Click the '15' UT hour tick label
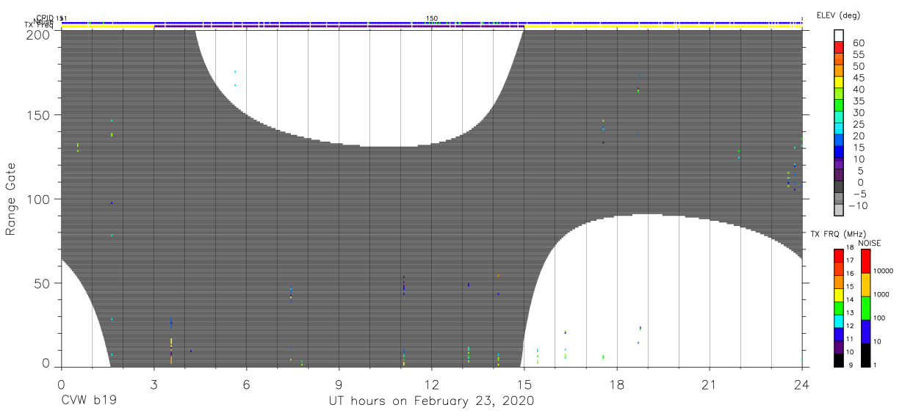 click(x=524, y=384)
